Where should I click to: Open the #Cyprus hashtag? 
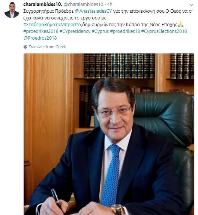100,31
